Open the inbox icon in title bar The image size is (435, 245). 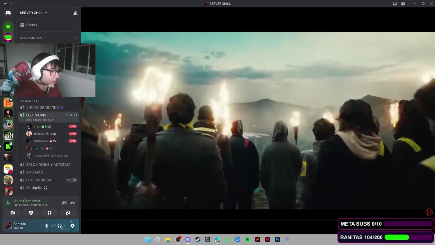tap(395, 3)
